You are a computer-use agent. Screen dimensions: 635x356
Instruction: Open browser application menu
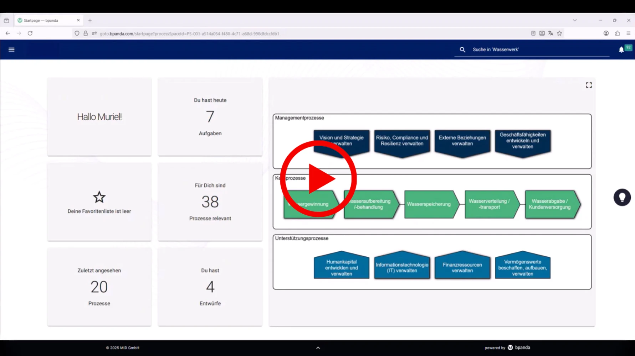click(628, 33)
